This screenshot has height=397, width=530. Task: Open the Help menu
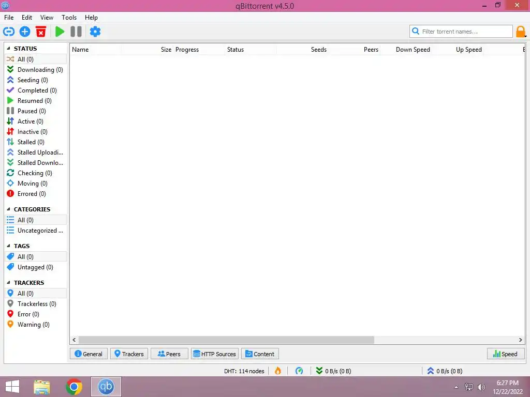[x=91, y=18]
